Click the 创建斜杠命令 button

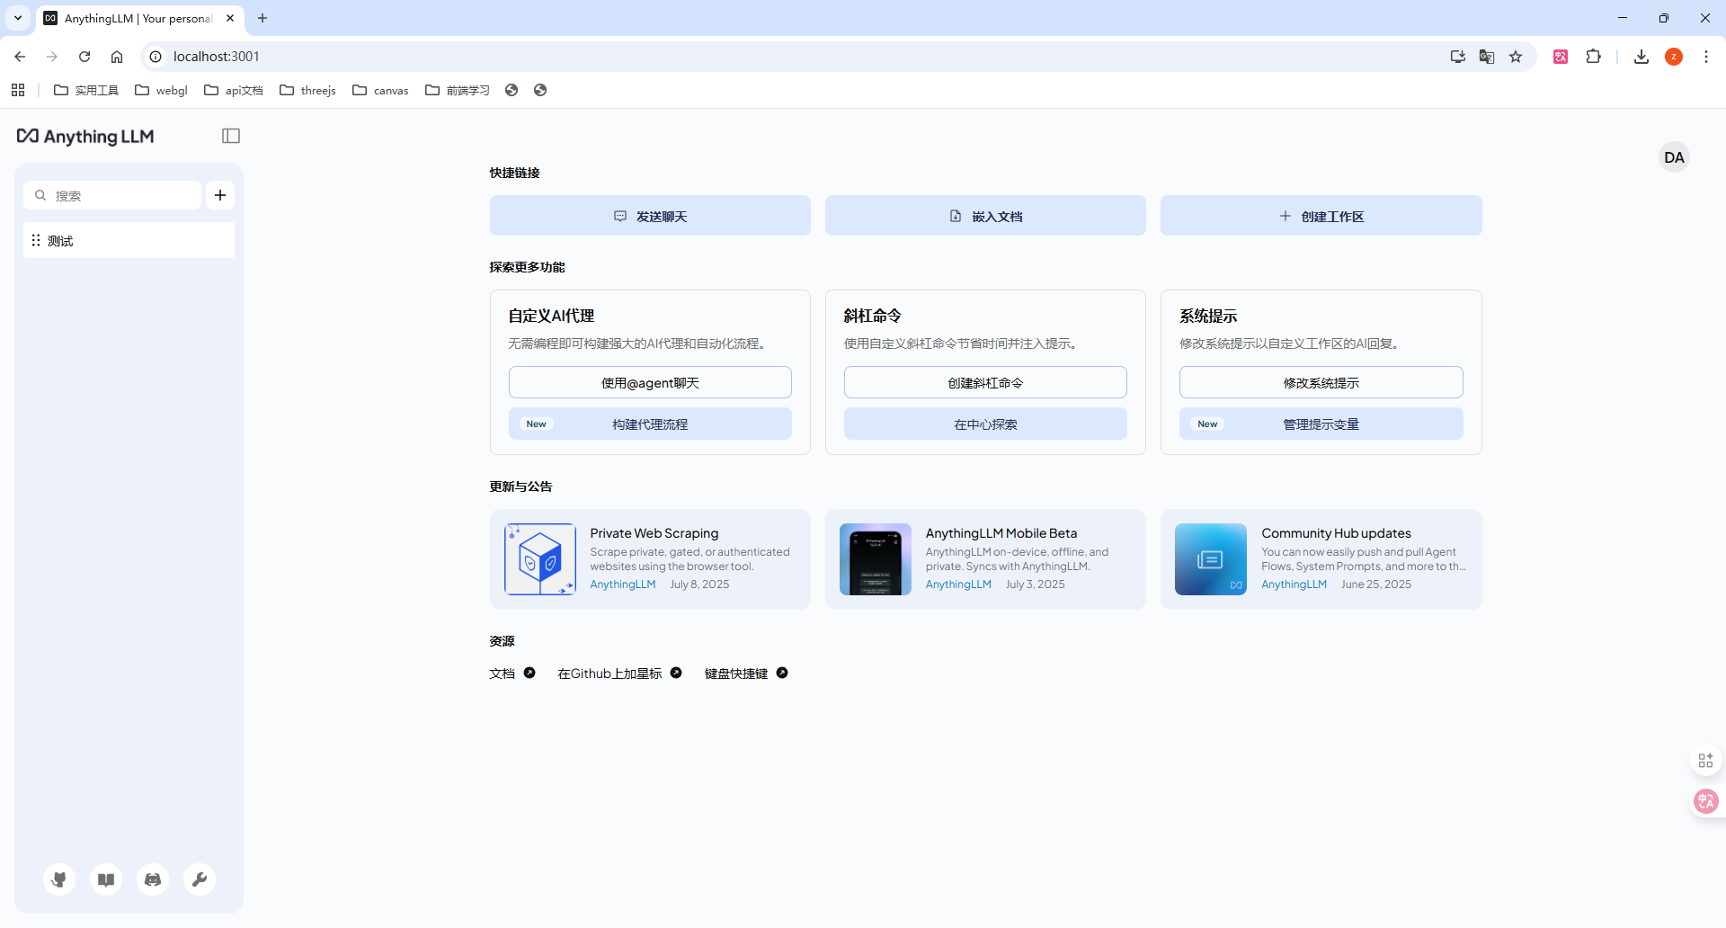click(985, 382)
